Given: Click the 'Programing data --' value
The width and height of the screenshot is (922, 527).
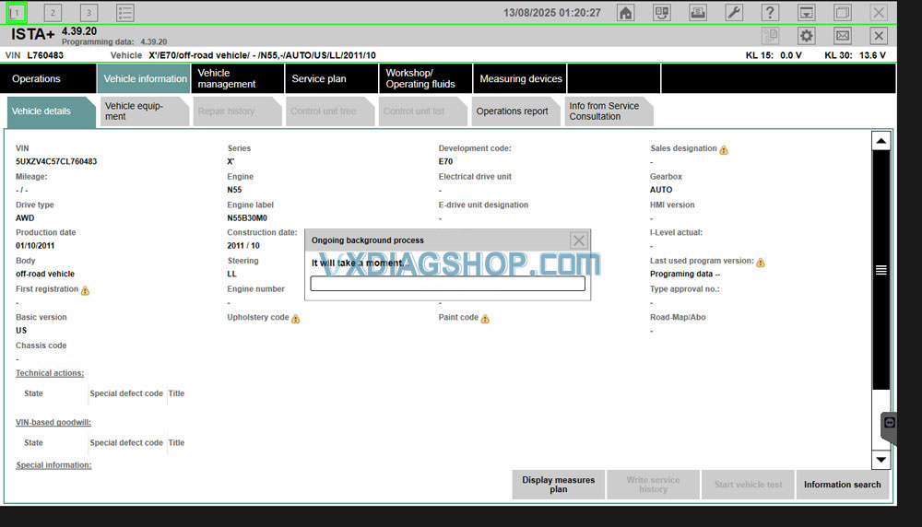Looking at the screenshot, I should 685,274.
